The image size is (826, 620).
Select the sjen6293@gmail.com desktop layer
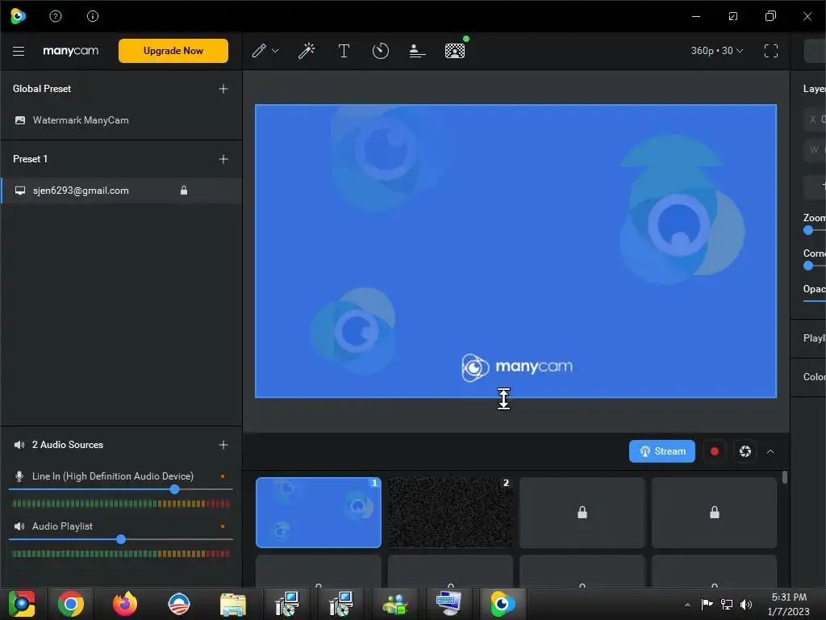pyautogui.click(x=121, y=191)
